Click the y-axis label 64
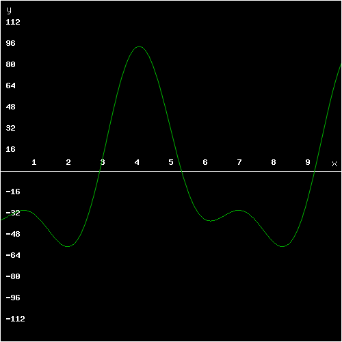This screenshot has height=342, width=342. coord(11,85)
